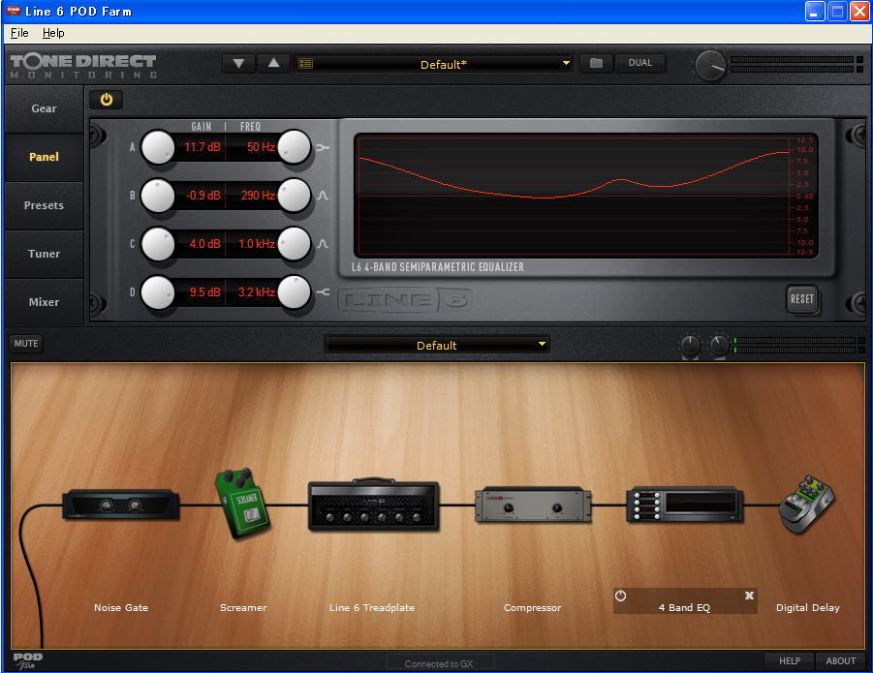Minimize the POD Farm window
Viewport: 873px width, 673px height.
815,11
